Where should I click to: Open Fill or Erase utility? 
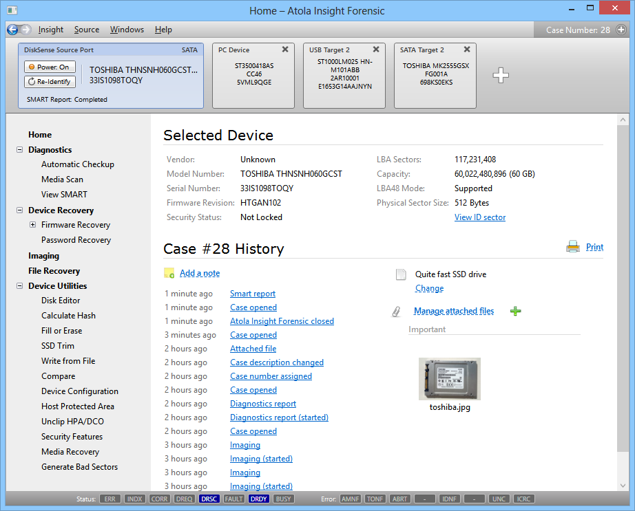click(61, 331)
